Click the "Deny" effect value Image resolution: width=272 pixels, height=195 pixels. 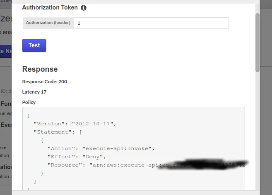tap(94, 157)
